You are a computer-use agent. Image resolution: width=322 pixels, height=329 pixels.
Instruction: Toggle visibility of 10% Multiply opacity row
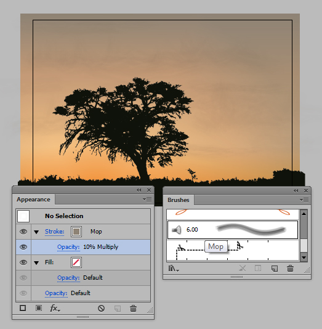coord(23,247)
